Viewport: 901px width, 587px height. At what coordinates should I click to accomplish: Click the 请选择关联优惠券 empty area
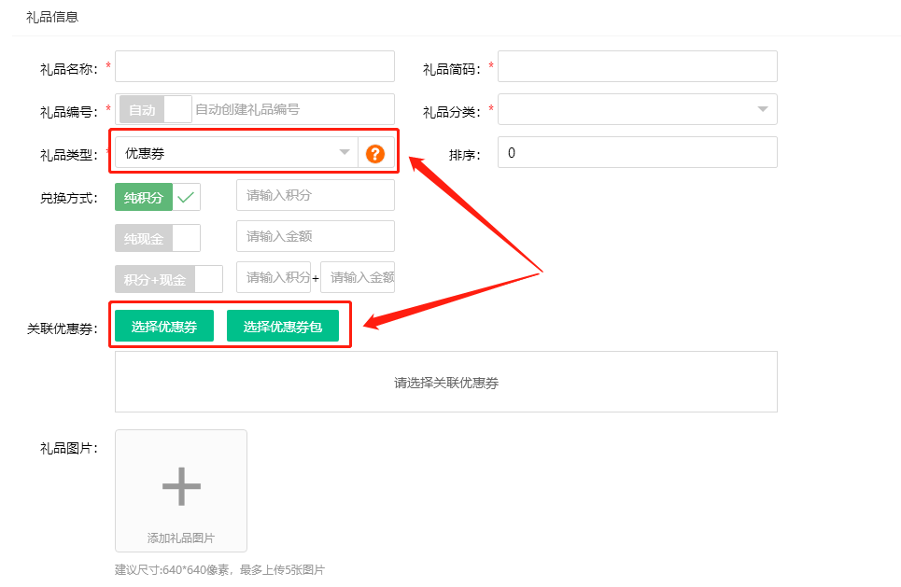[446, 383]
